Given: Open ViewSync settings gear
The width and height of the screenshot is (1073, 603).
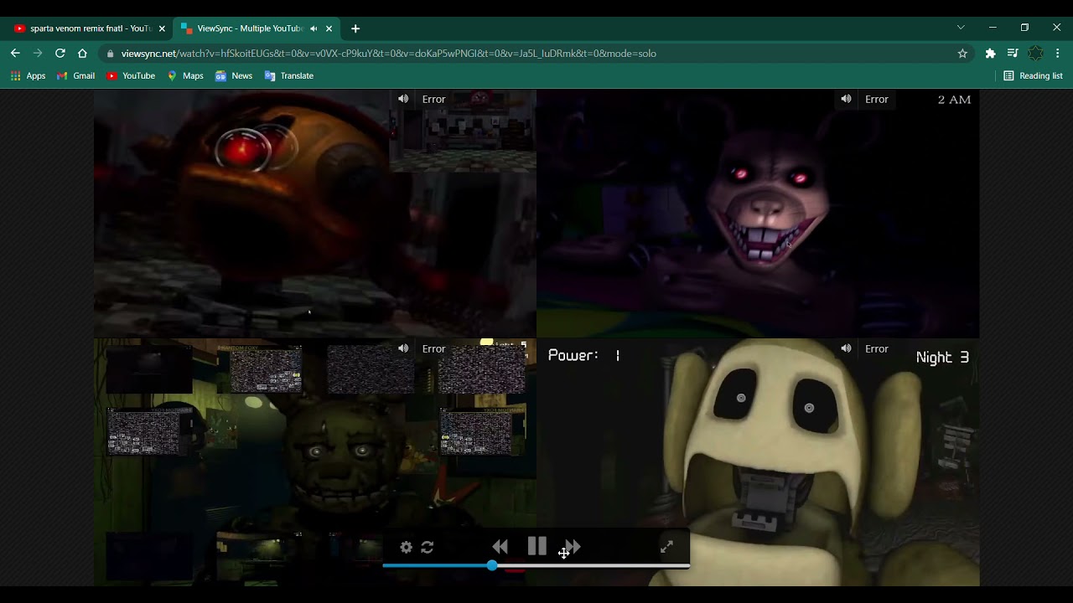Looking at the screenshot, I should click(x=407, y=547).
